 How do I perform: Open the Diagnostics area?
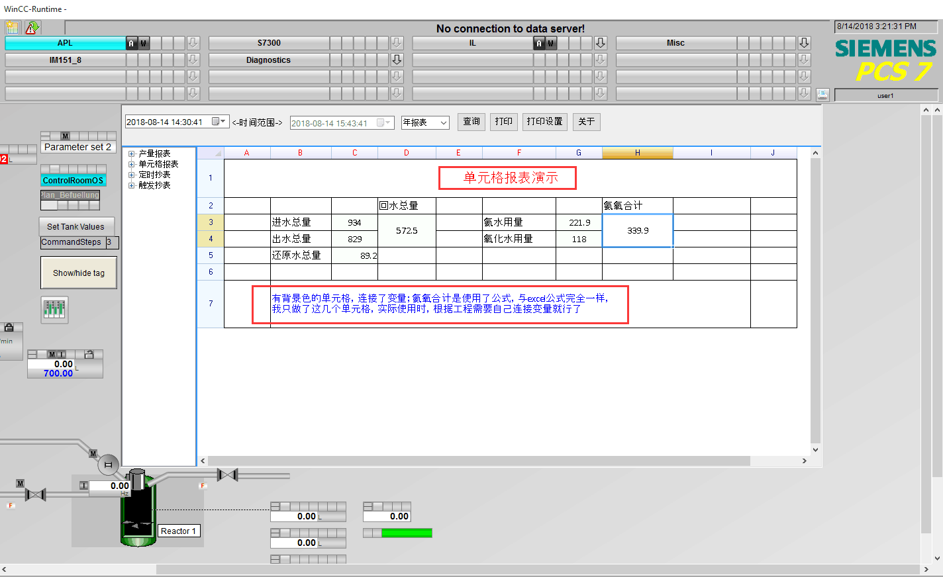click(269, 60)
